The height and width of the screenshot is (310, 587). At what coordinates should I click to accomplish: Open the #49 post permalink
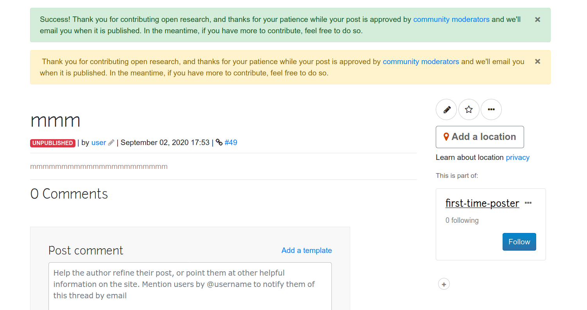pos(231,143)
